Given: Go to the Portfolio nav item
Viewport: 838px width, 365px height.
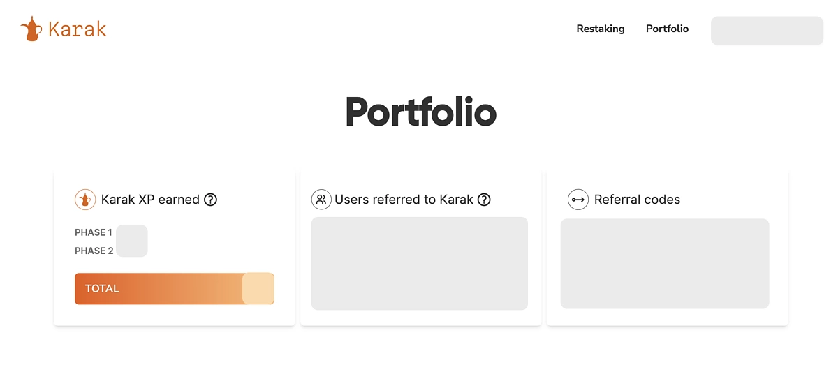Looking at the screenshot, I should (667, 29).
